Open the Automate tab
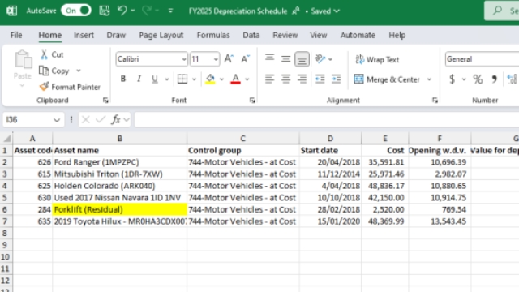This screenshot has height=292, width=519. click(358, 35)
